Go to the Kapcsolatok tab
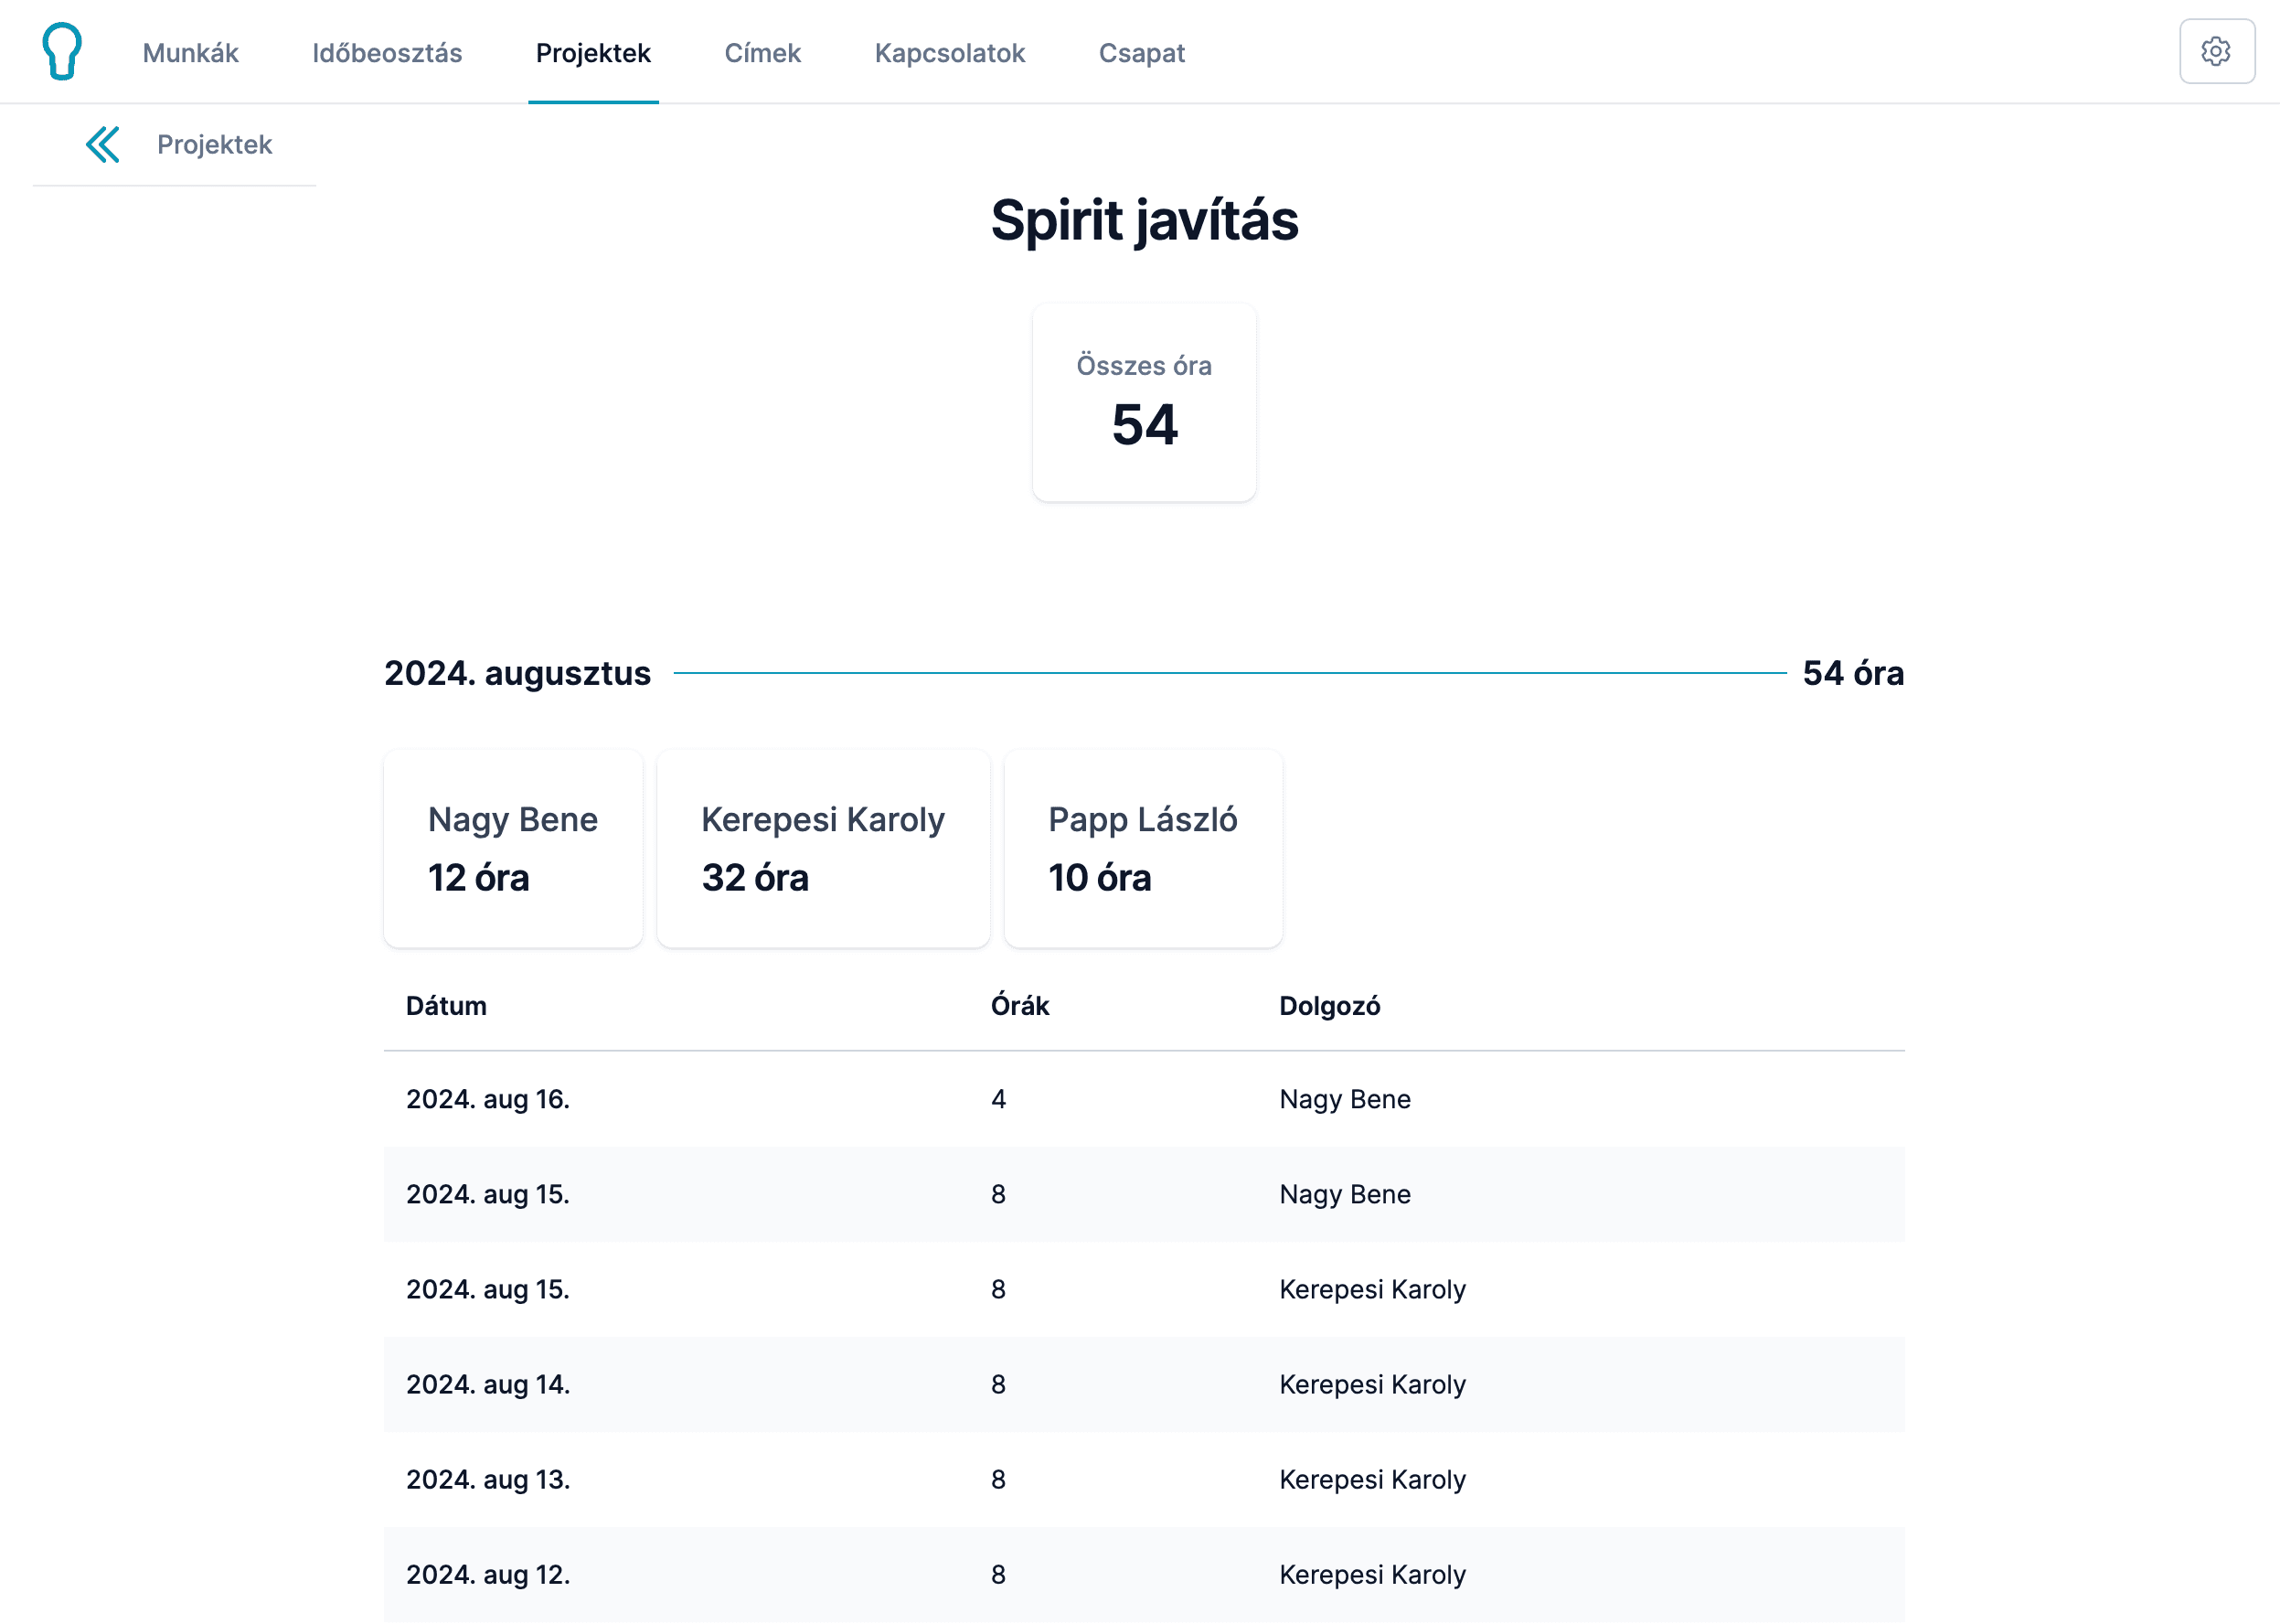 tap(949, 52)
